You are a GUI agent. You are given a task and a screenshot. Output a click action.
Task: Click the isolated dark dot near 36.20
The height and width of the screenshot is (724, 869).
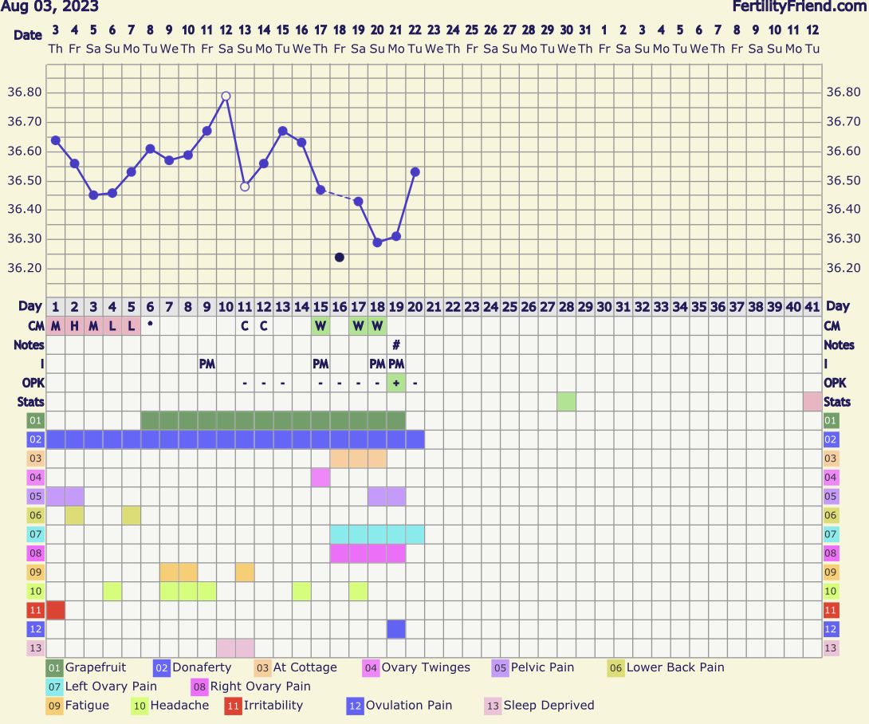coord(340,258)
